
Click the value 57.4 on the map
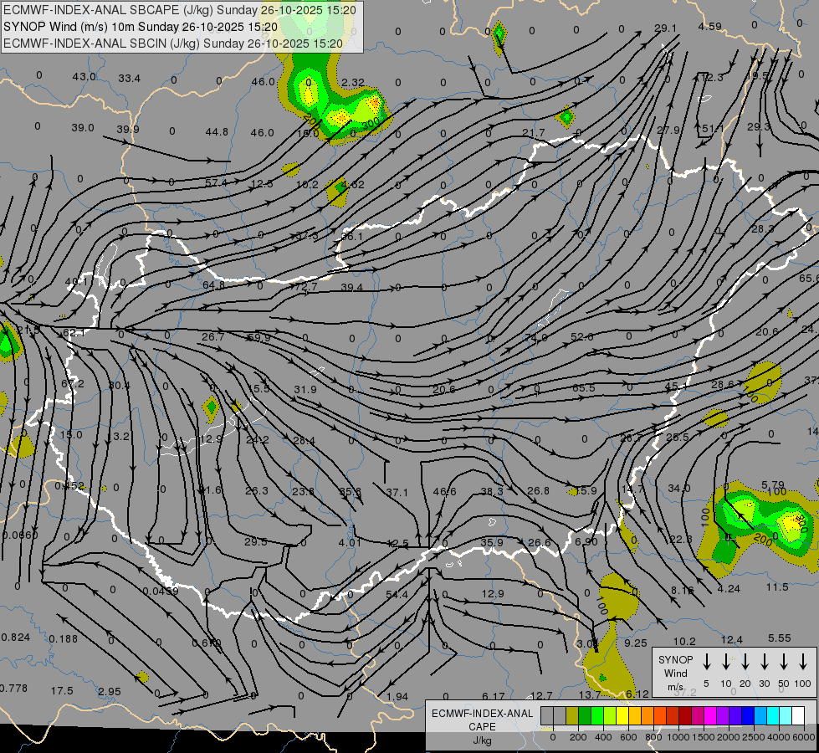(x=216, y=183)
